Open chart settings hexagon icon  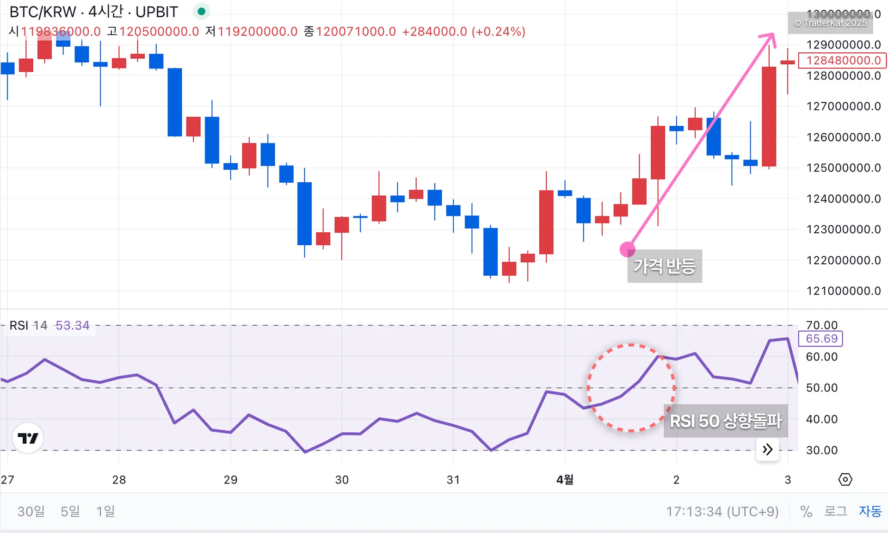[845, 479]
